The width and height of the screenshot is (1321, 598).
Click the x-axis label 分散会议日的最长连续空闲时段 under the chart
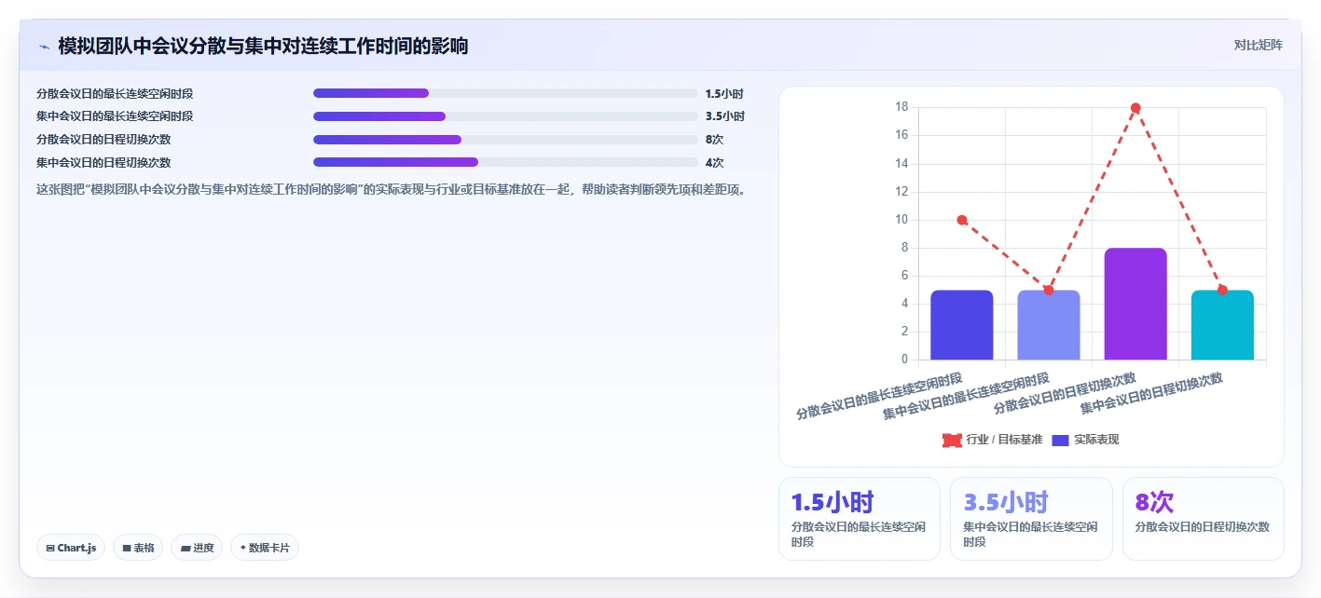pos(879,397)
